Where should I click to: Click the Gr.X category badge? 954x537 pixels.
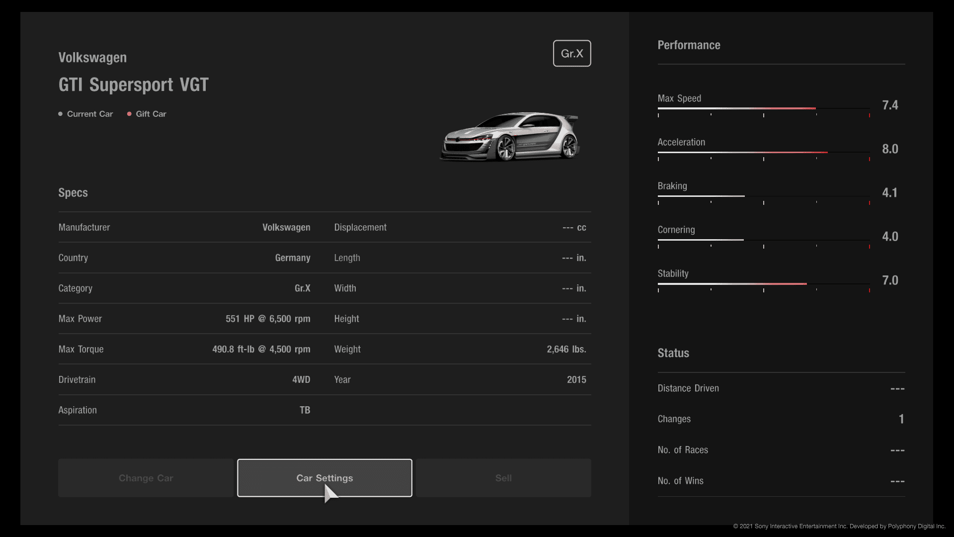(572, 53)
